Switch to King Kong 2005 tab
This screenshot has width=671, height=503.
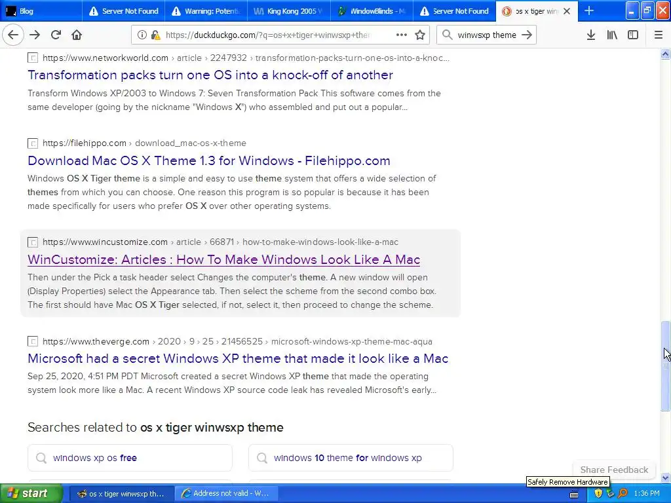coord(289,11)
